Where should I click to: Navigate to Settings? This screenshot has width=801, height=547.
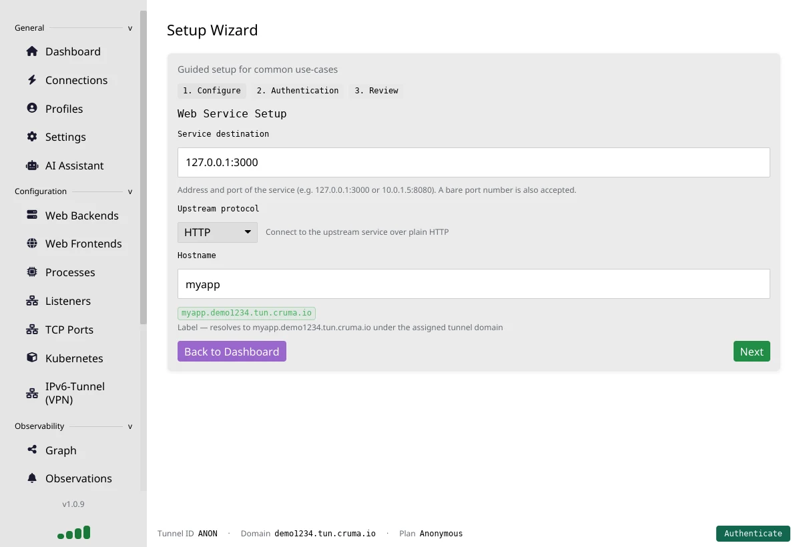(x=65, y=137)
